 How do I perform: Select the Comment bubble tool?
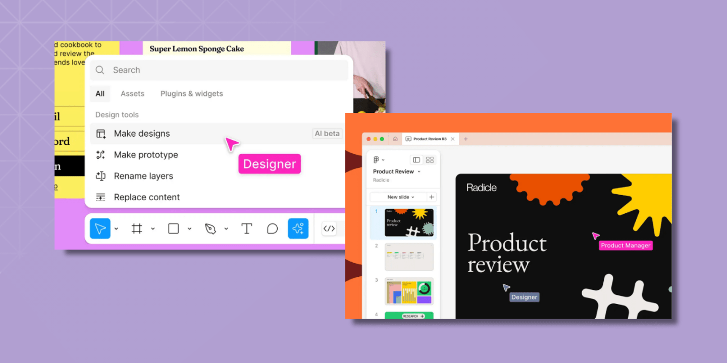[272, 229]
